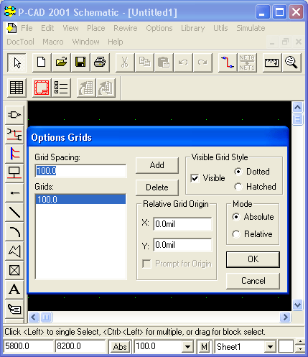Click the Rename Net toolbar icon
Screen dimensions: 308x357
click(247, 62)
